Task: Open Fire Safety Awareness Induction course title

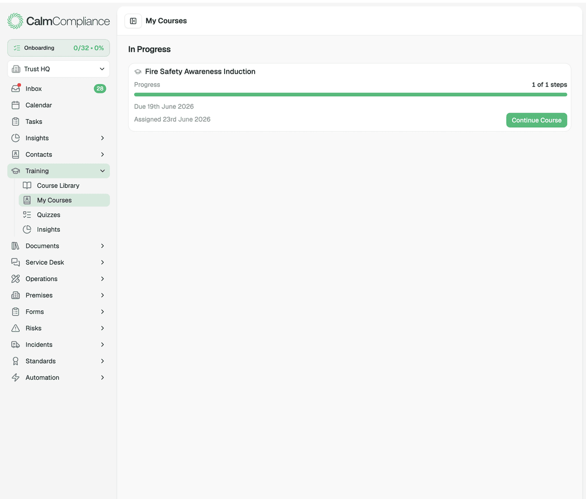Action: point(200,72)
